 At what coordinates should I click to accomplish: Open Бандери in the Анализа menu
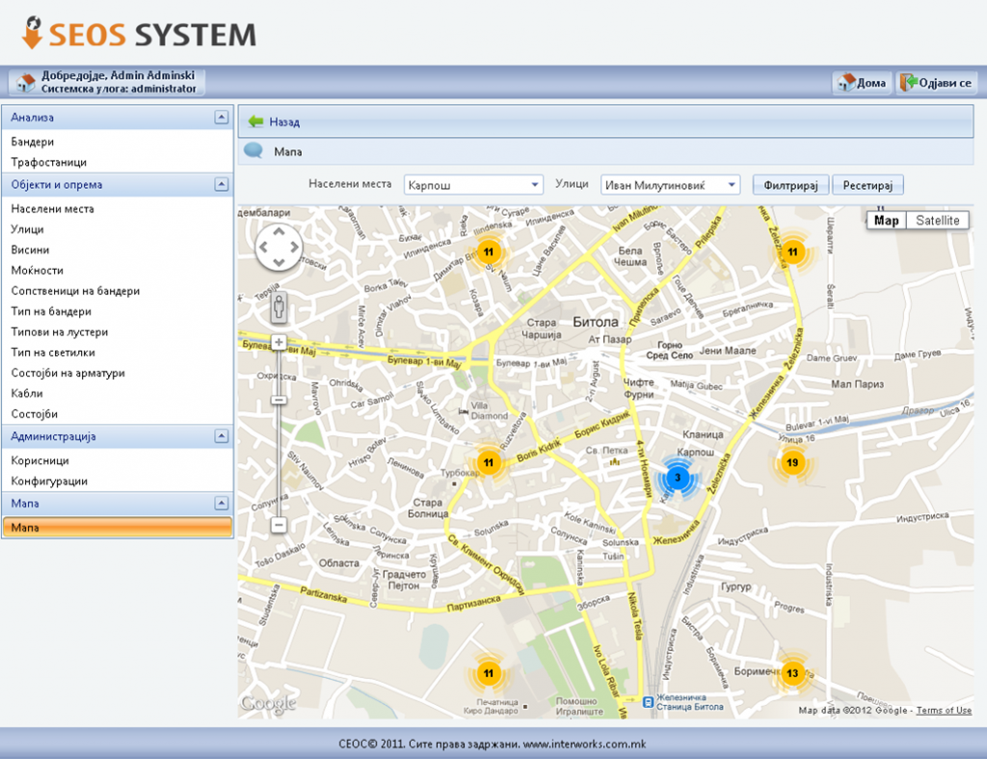coord(33,143)
